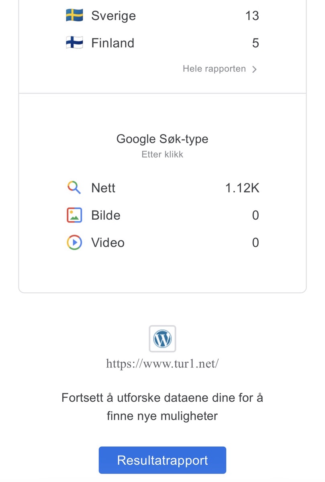The width and height of the screenshot is (325, 482).
Task: Click the Video play icon
Action: (x=74, y=243)
